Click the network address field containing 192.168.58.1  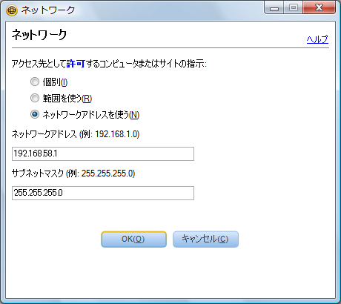click(x=103, y=153)
